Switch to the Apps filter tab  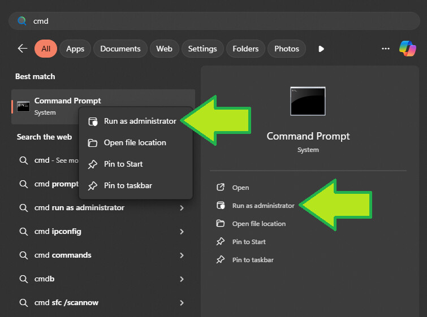[x=75, y=49]
